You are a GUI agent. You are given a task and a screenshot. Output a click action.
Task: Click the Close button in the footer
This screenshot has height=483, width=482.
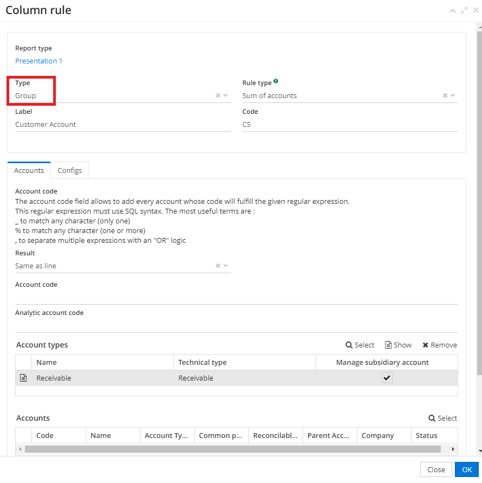tap(436, 469)
